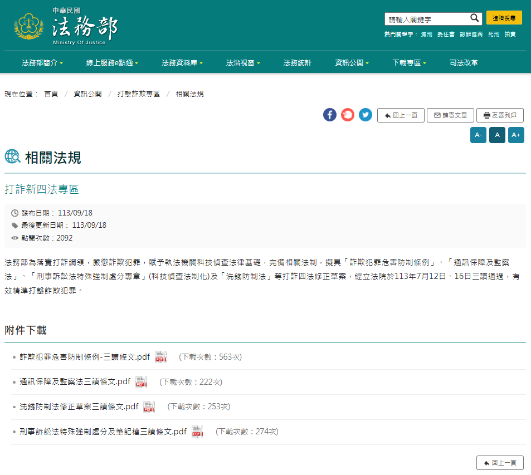Expand 資訊公開 dropdown menu
Screen dimensions: 531x475
352,63
